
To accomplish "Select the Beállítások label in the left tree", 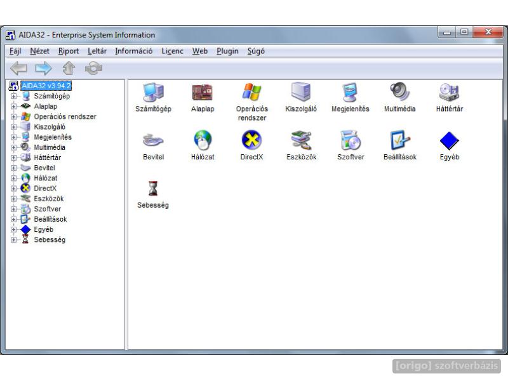I will (x=50, y=219).
